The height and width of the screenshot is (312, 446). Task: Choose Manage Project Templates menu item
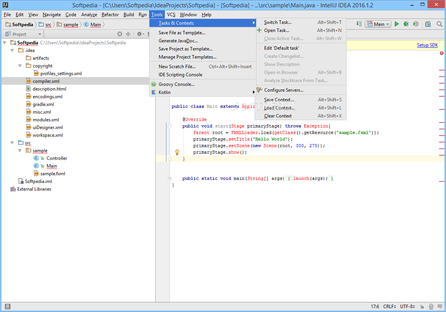tap(203, 57)
